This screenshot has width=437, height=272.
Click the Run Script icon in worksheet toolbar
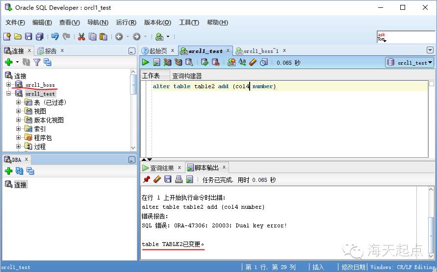pyautogui.click(x=156, y=62)
